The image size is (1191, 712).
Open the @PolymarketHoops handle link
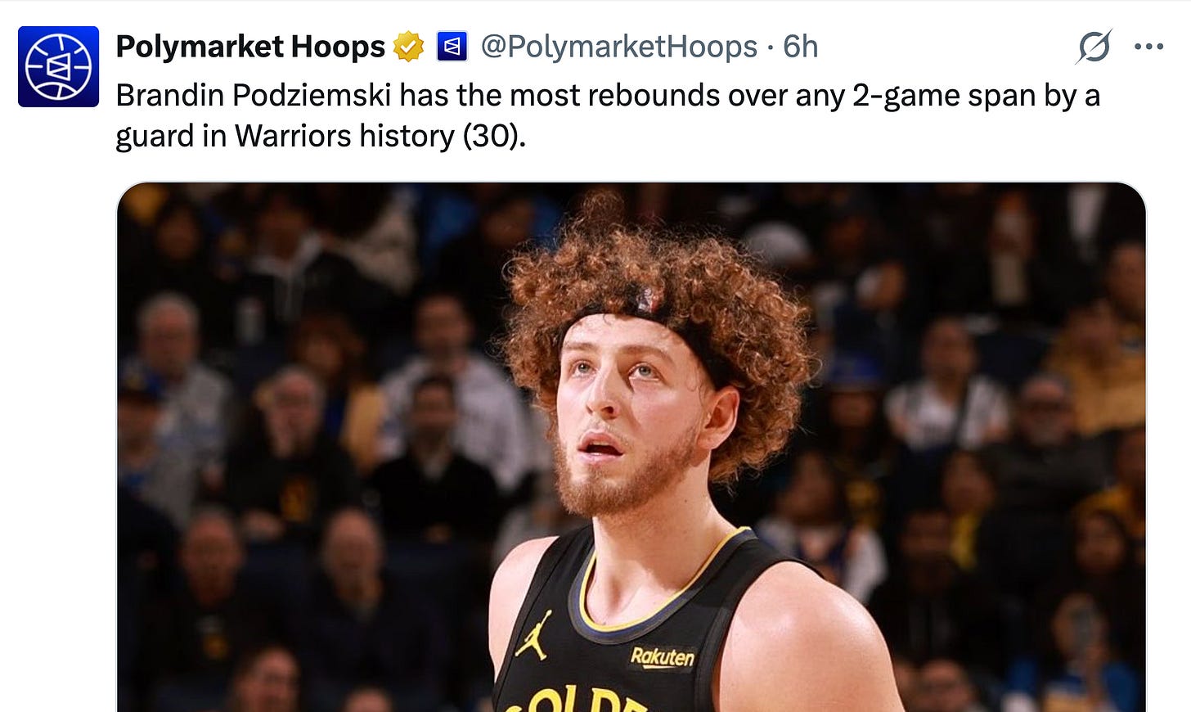coord(619,47)
